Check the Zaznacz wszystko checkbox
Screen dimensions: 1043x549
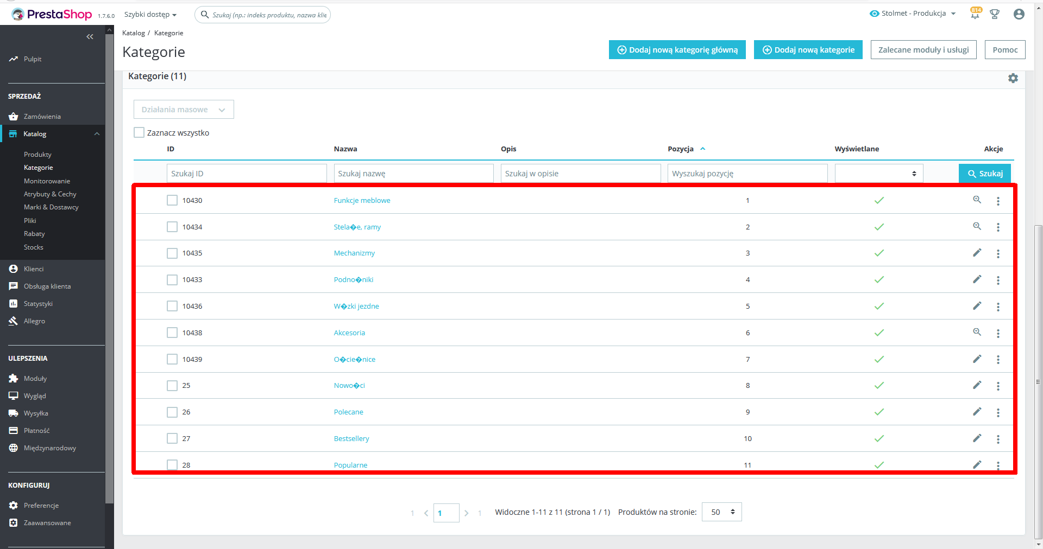coord(139,132)
